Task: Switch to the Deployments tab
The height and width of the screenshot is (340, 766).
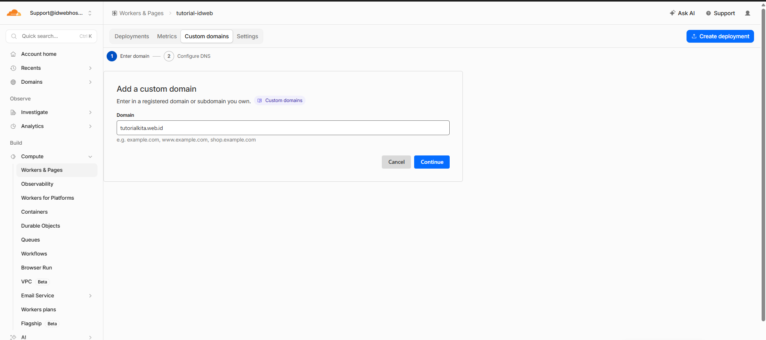Action: pyautogui.click(x=132, y=36)
